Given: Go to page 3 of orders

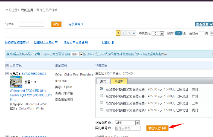Looking at the screenshot, I should [x=128, y=33].
